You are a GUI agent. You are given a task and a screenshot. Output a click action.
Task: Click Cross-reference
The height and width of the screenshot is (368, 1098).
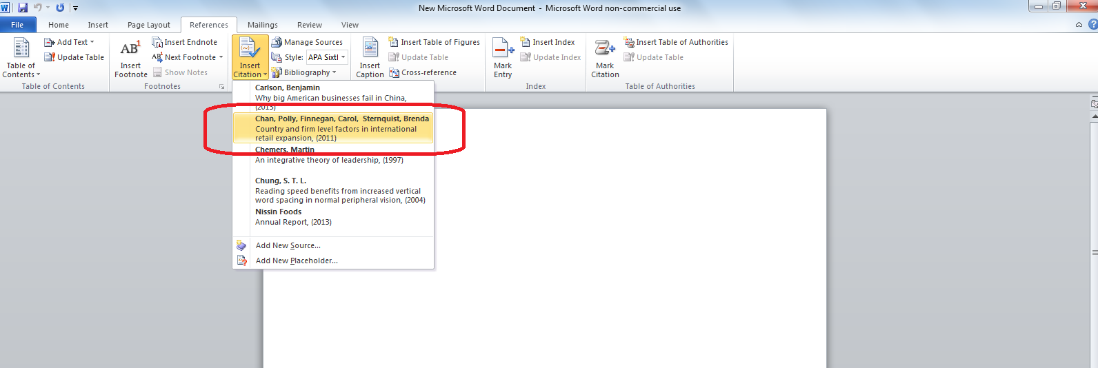422,72
